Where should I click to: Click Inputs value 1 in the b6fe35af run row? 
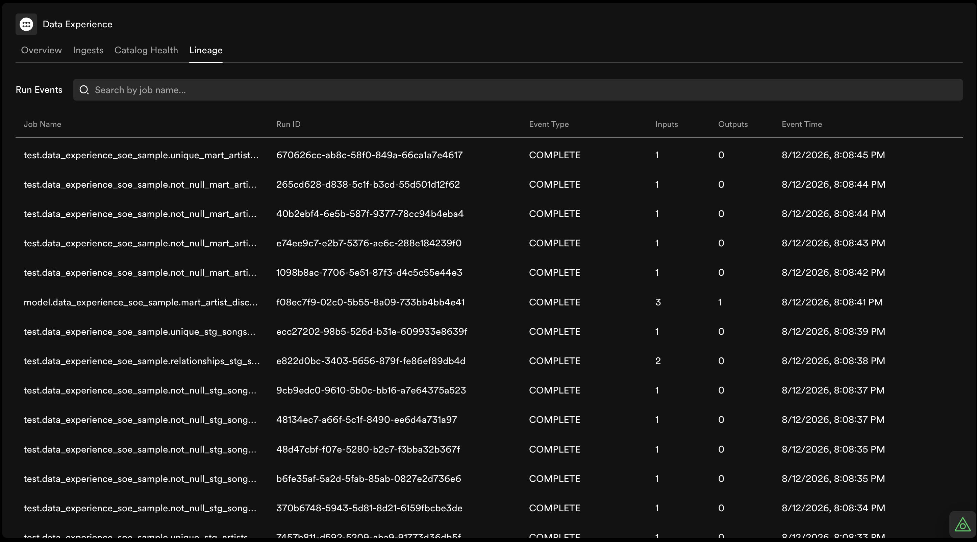pyautogui.click(x=657, y=479)
